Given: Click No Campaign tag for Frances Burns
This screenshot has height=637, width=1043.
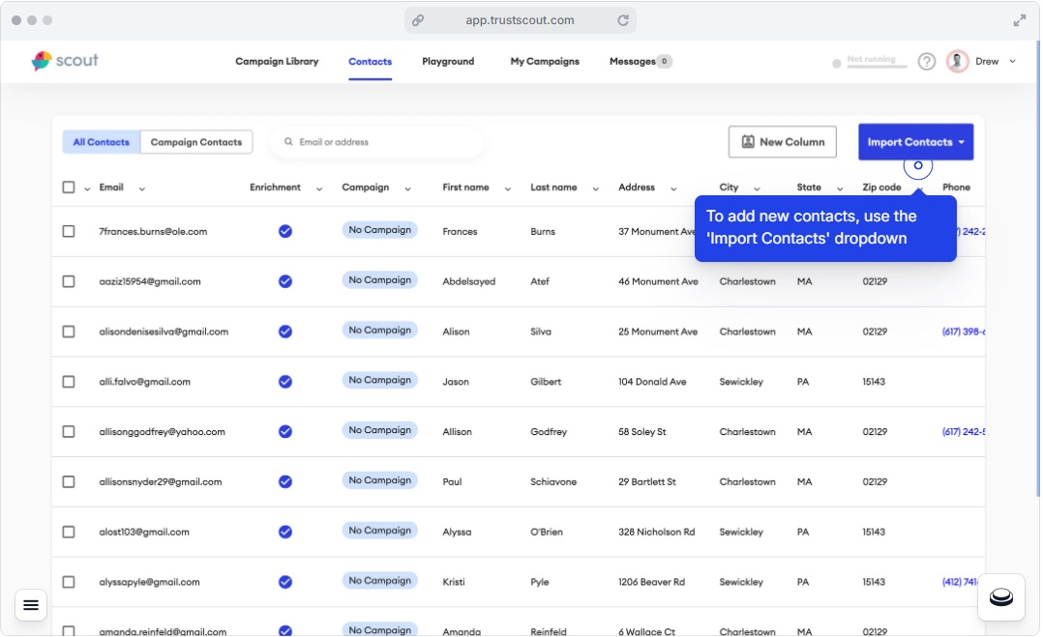Looking at the screenshot, I should pos(380,230).
